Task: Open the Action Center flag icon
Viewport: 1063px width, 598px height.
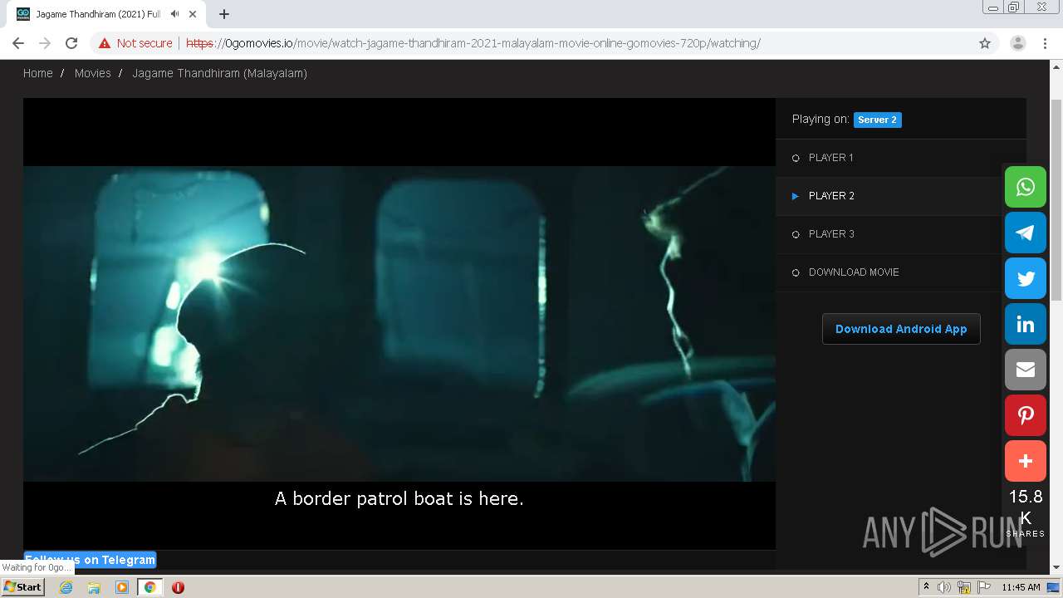Action: click(x=984, y=587)
